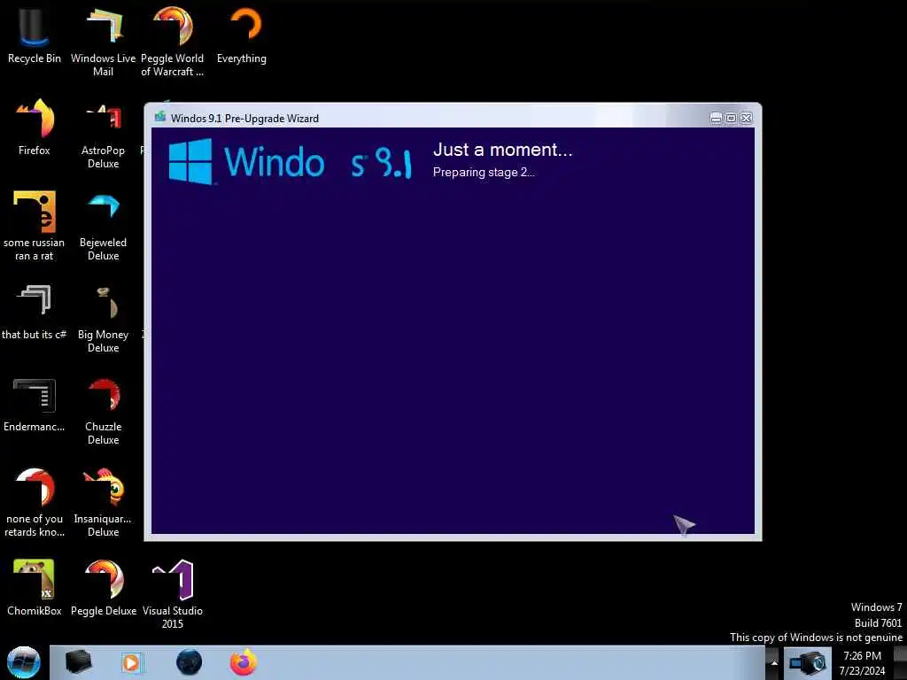The image size is (907, 680).
Task: Open media player taskbar icon
Action: click(131, 662)
